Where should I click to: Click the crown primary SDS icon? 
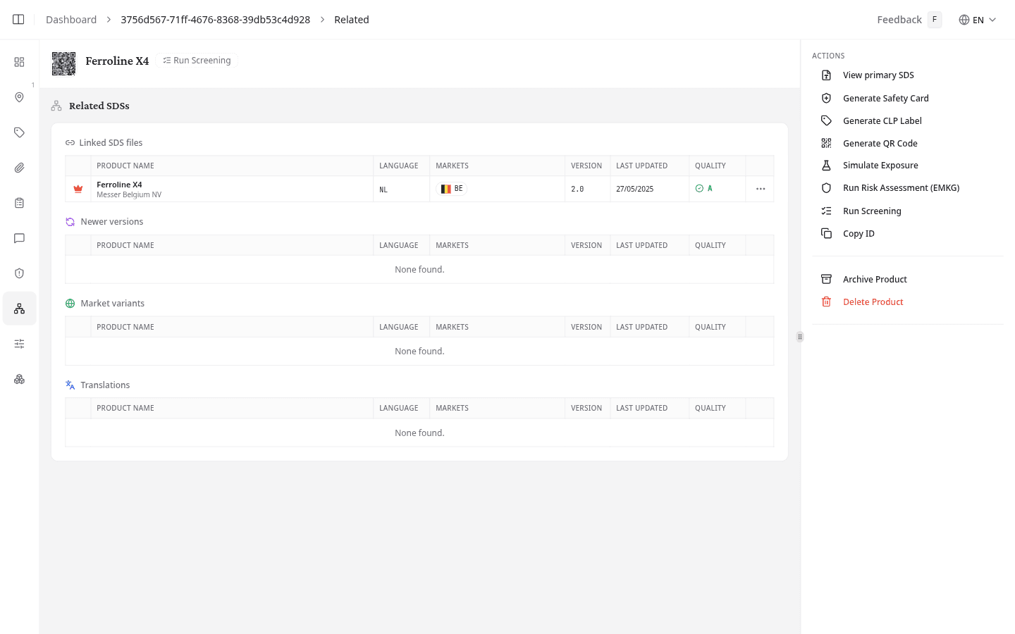click(78, 189)
